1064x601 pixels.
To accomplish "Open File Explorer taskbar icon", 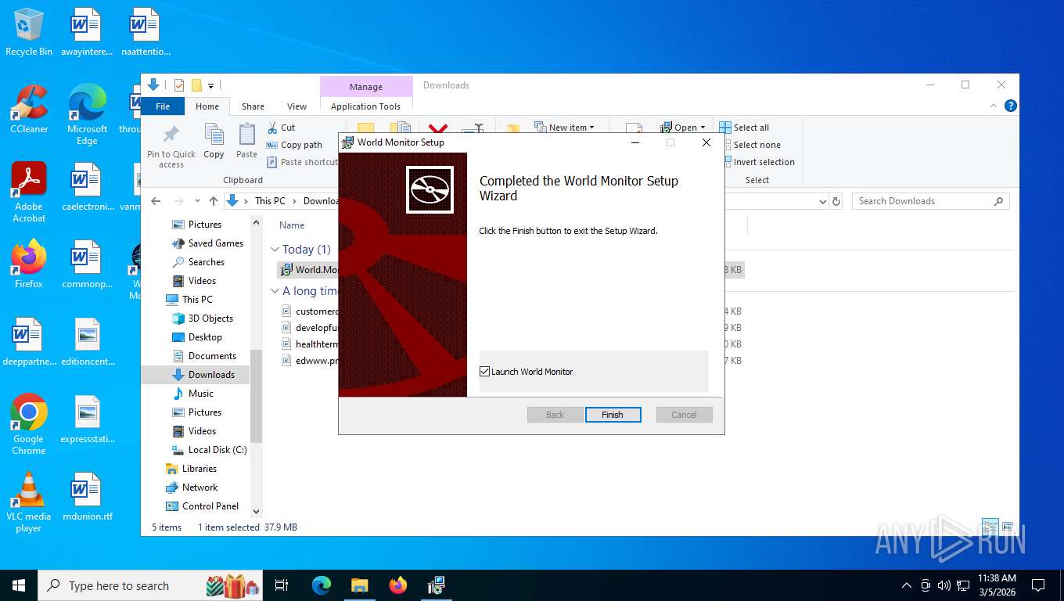I will [359, 585].
